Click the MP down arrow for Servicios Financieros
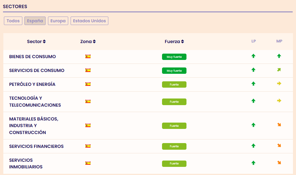Screen dimensions: 296x175 tap(279, 146)
